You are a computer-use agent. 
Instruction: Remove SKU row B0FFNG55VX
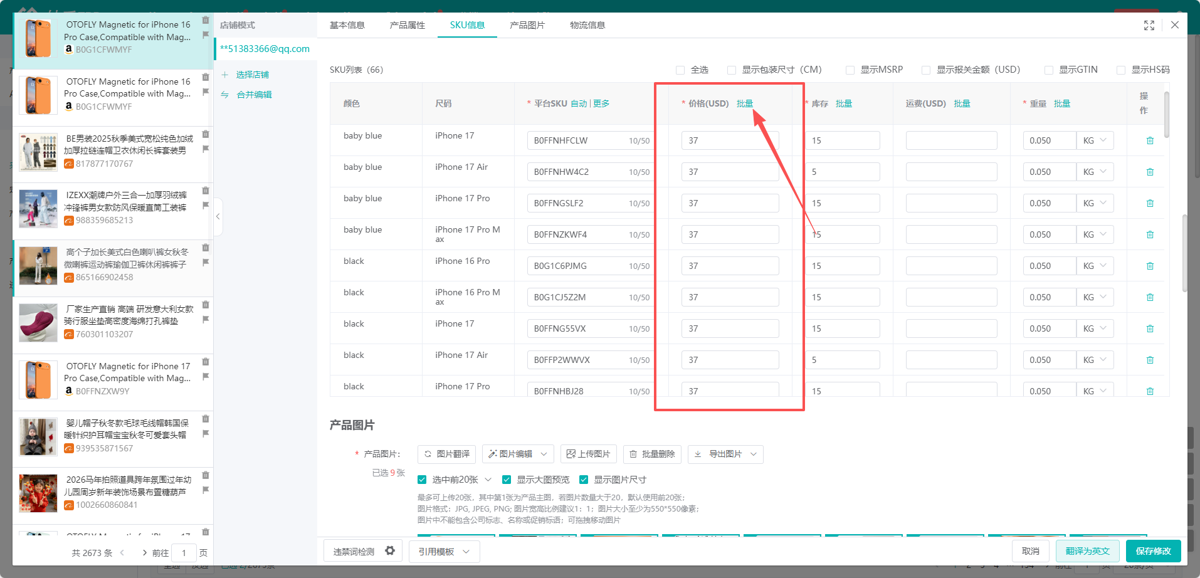[x=1150, y=328]
